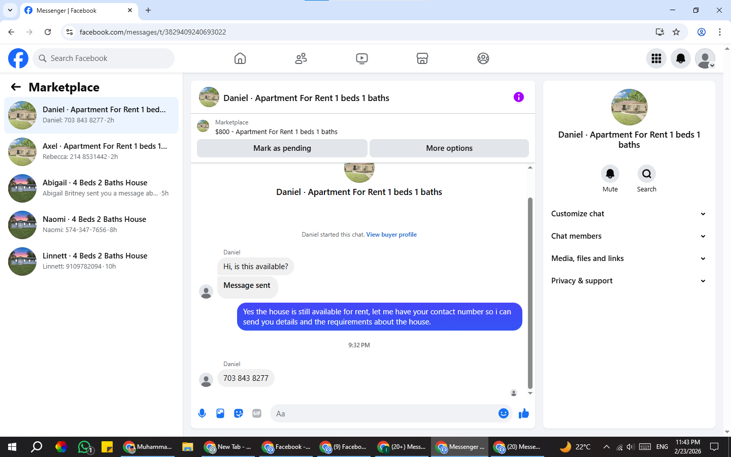Click the Search Facebook field

coord(104,58)
